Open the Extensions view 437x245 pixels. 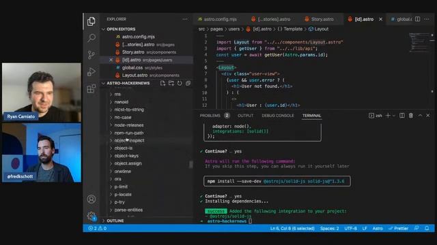(x=91, y=89)
